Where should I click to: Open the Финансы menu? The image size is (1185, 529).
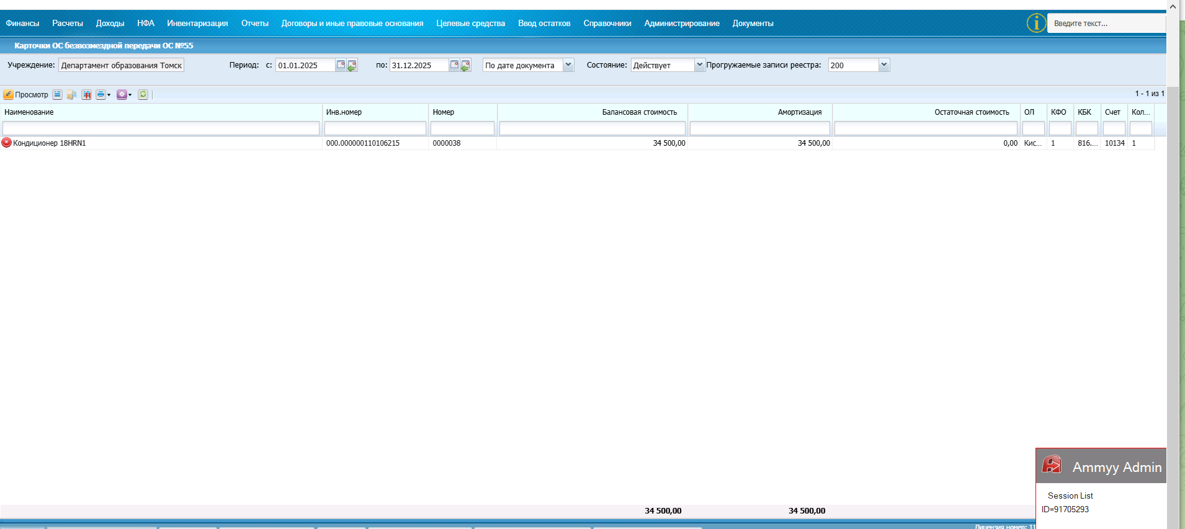(22, 24)
